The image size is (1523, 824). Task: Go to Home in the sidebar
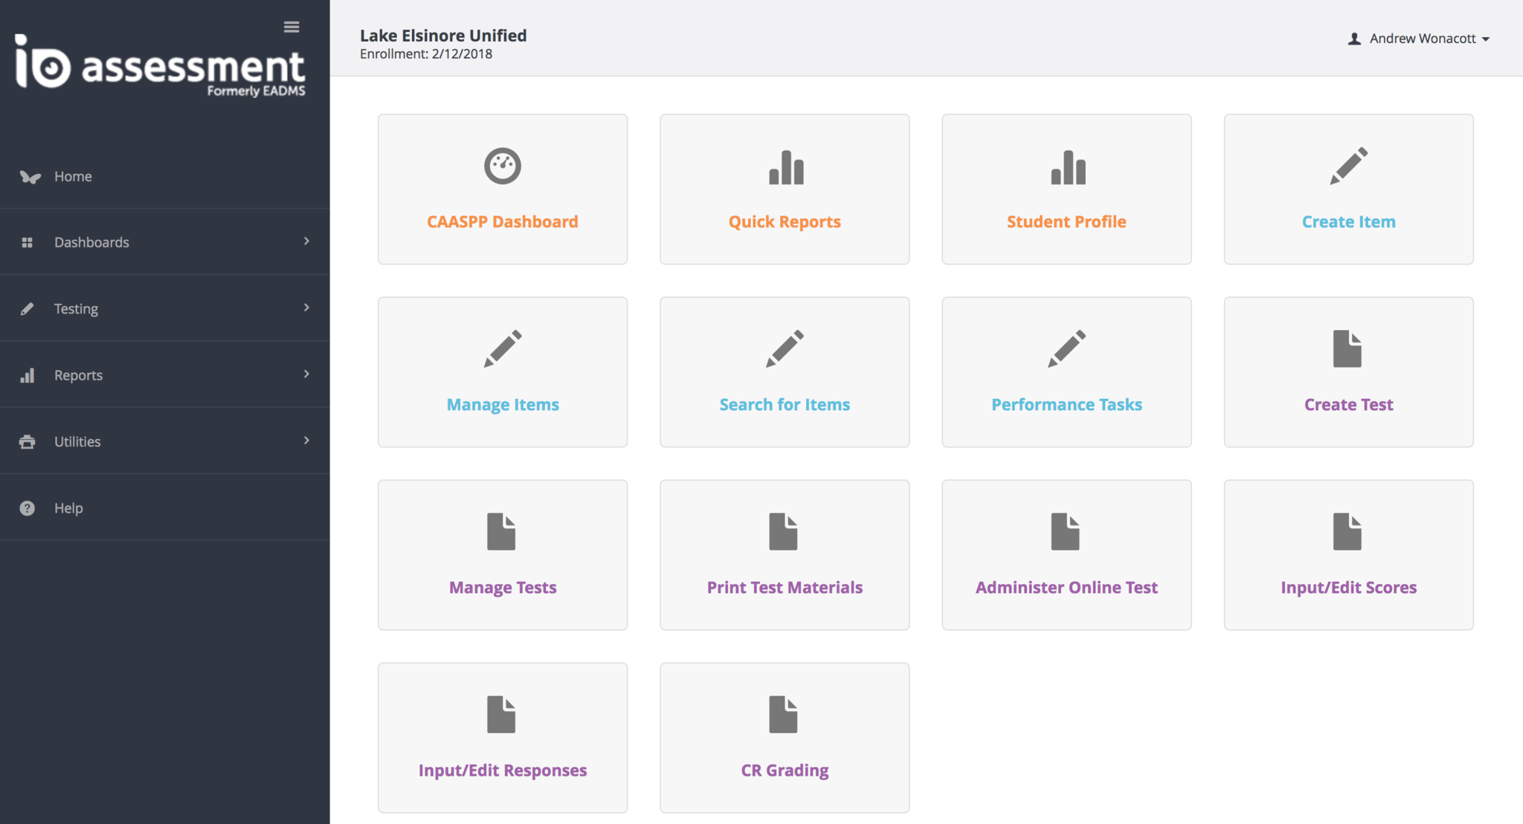(73, 177)
